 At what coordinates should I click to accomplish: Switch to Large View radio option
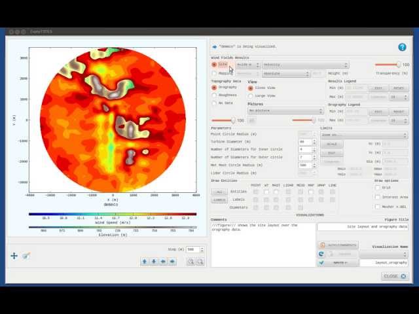point(250,96)
